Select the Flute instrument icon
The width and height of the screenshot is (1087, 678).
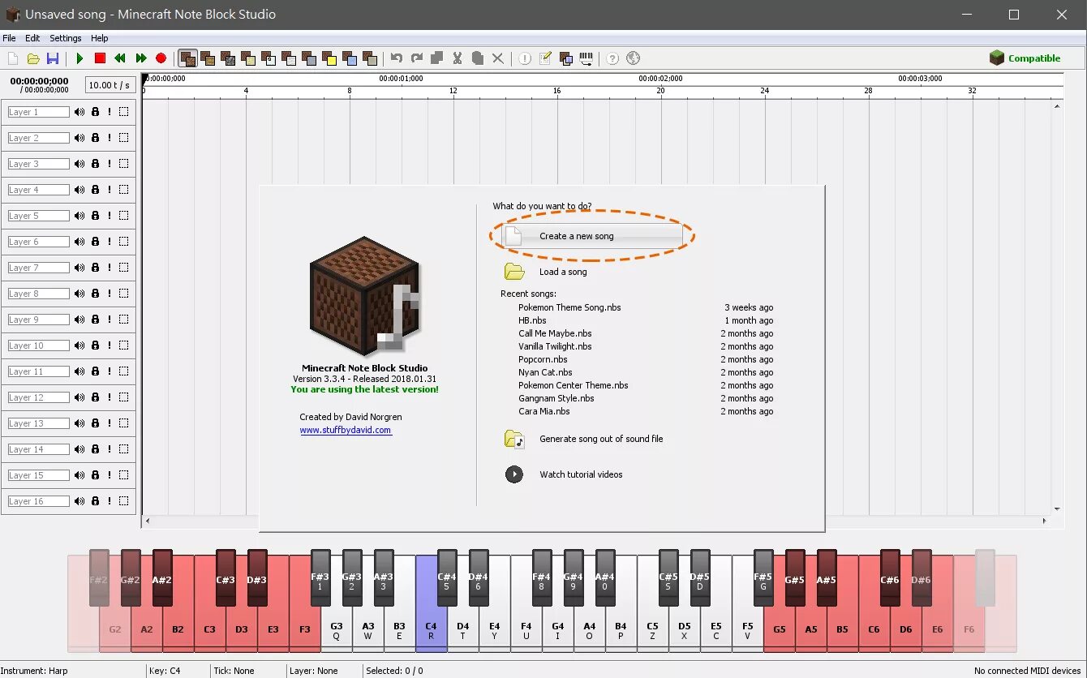[309, 58]
